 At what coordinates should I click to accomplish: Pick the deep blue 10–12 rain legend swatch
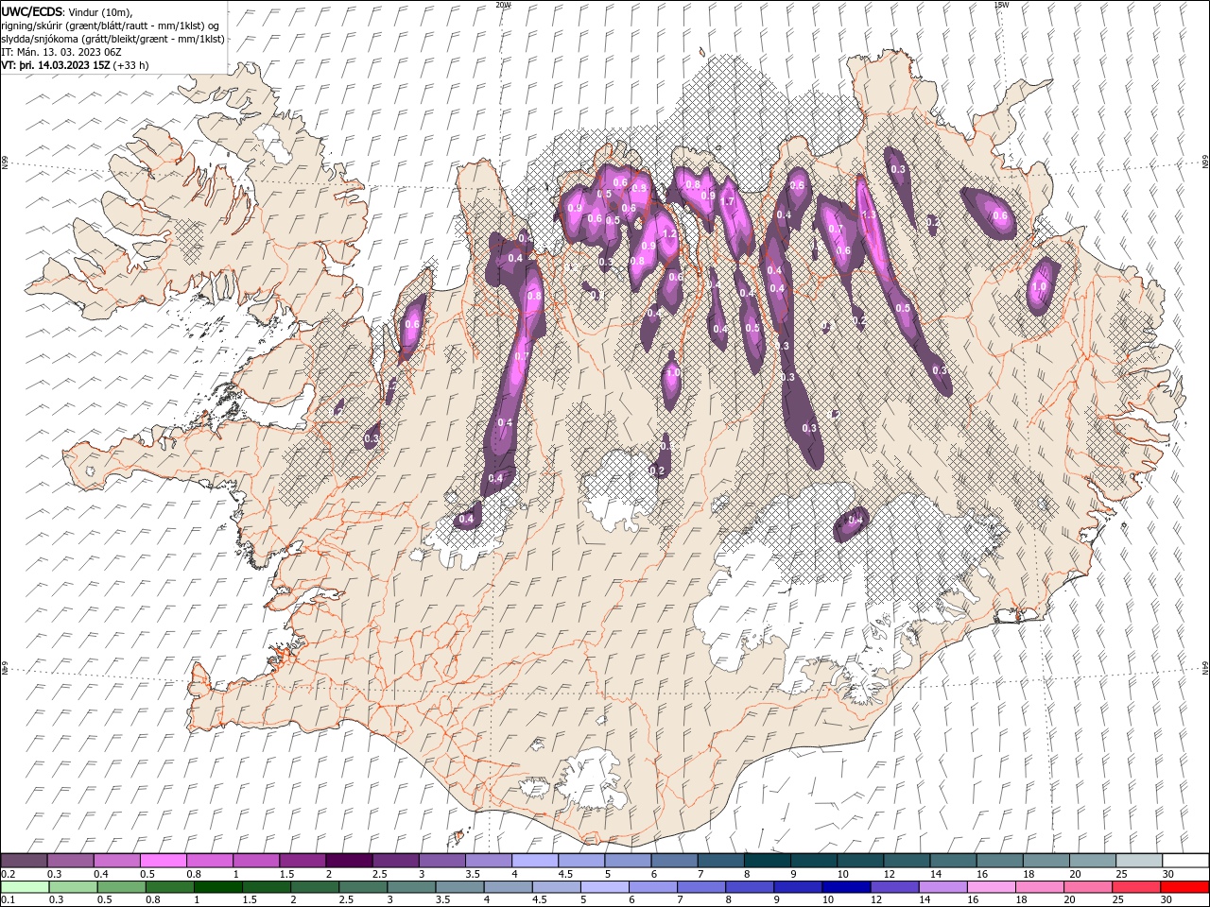[845, 887]
